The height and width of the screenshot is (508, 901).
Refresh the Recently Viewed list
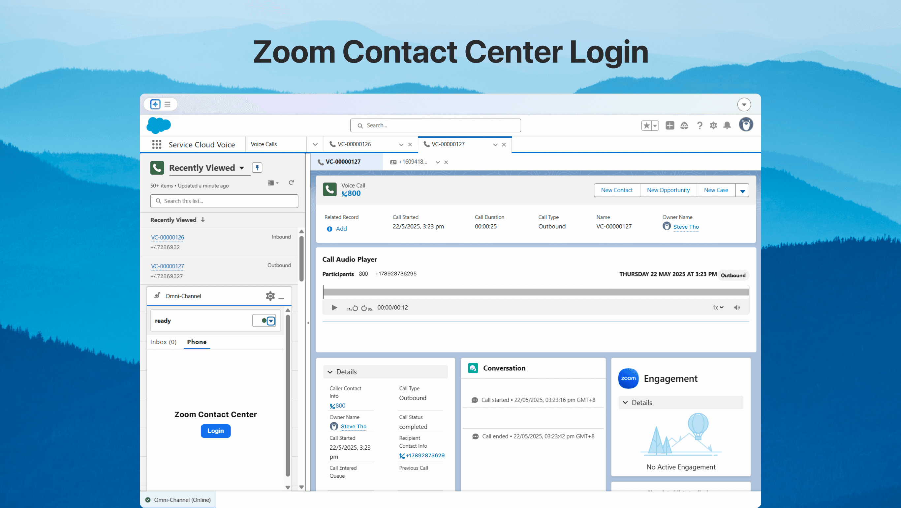pyautogui.click(x=291, y=183)
